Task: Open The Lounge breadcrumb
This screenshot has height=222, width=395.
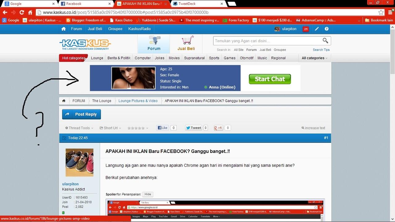Action: (x=102, y=101)
